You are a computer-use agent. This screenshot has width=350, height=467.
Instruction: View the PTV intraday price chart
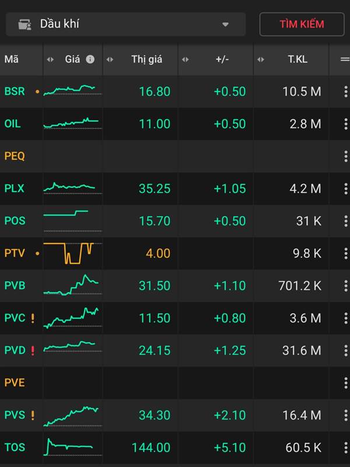click(72, 253)
